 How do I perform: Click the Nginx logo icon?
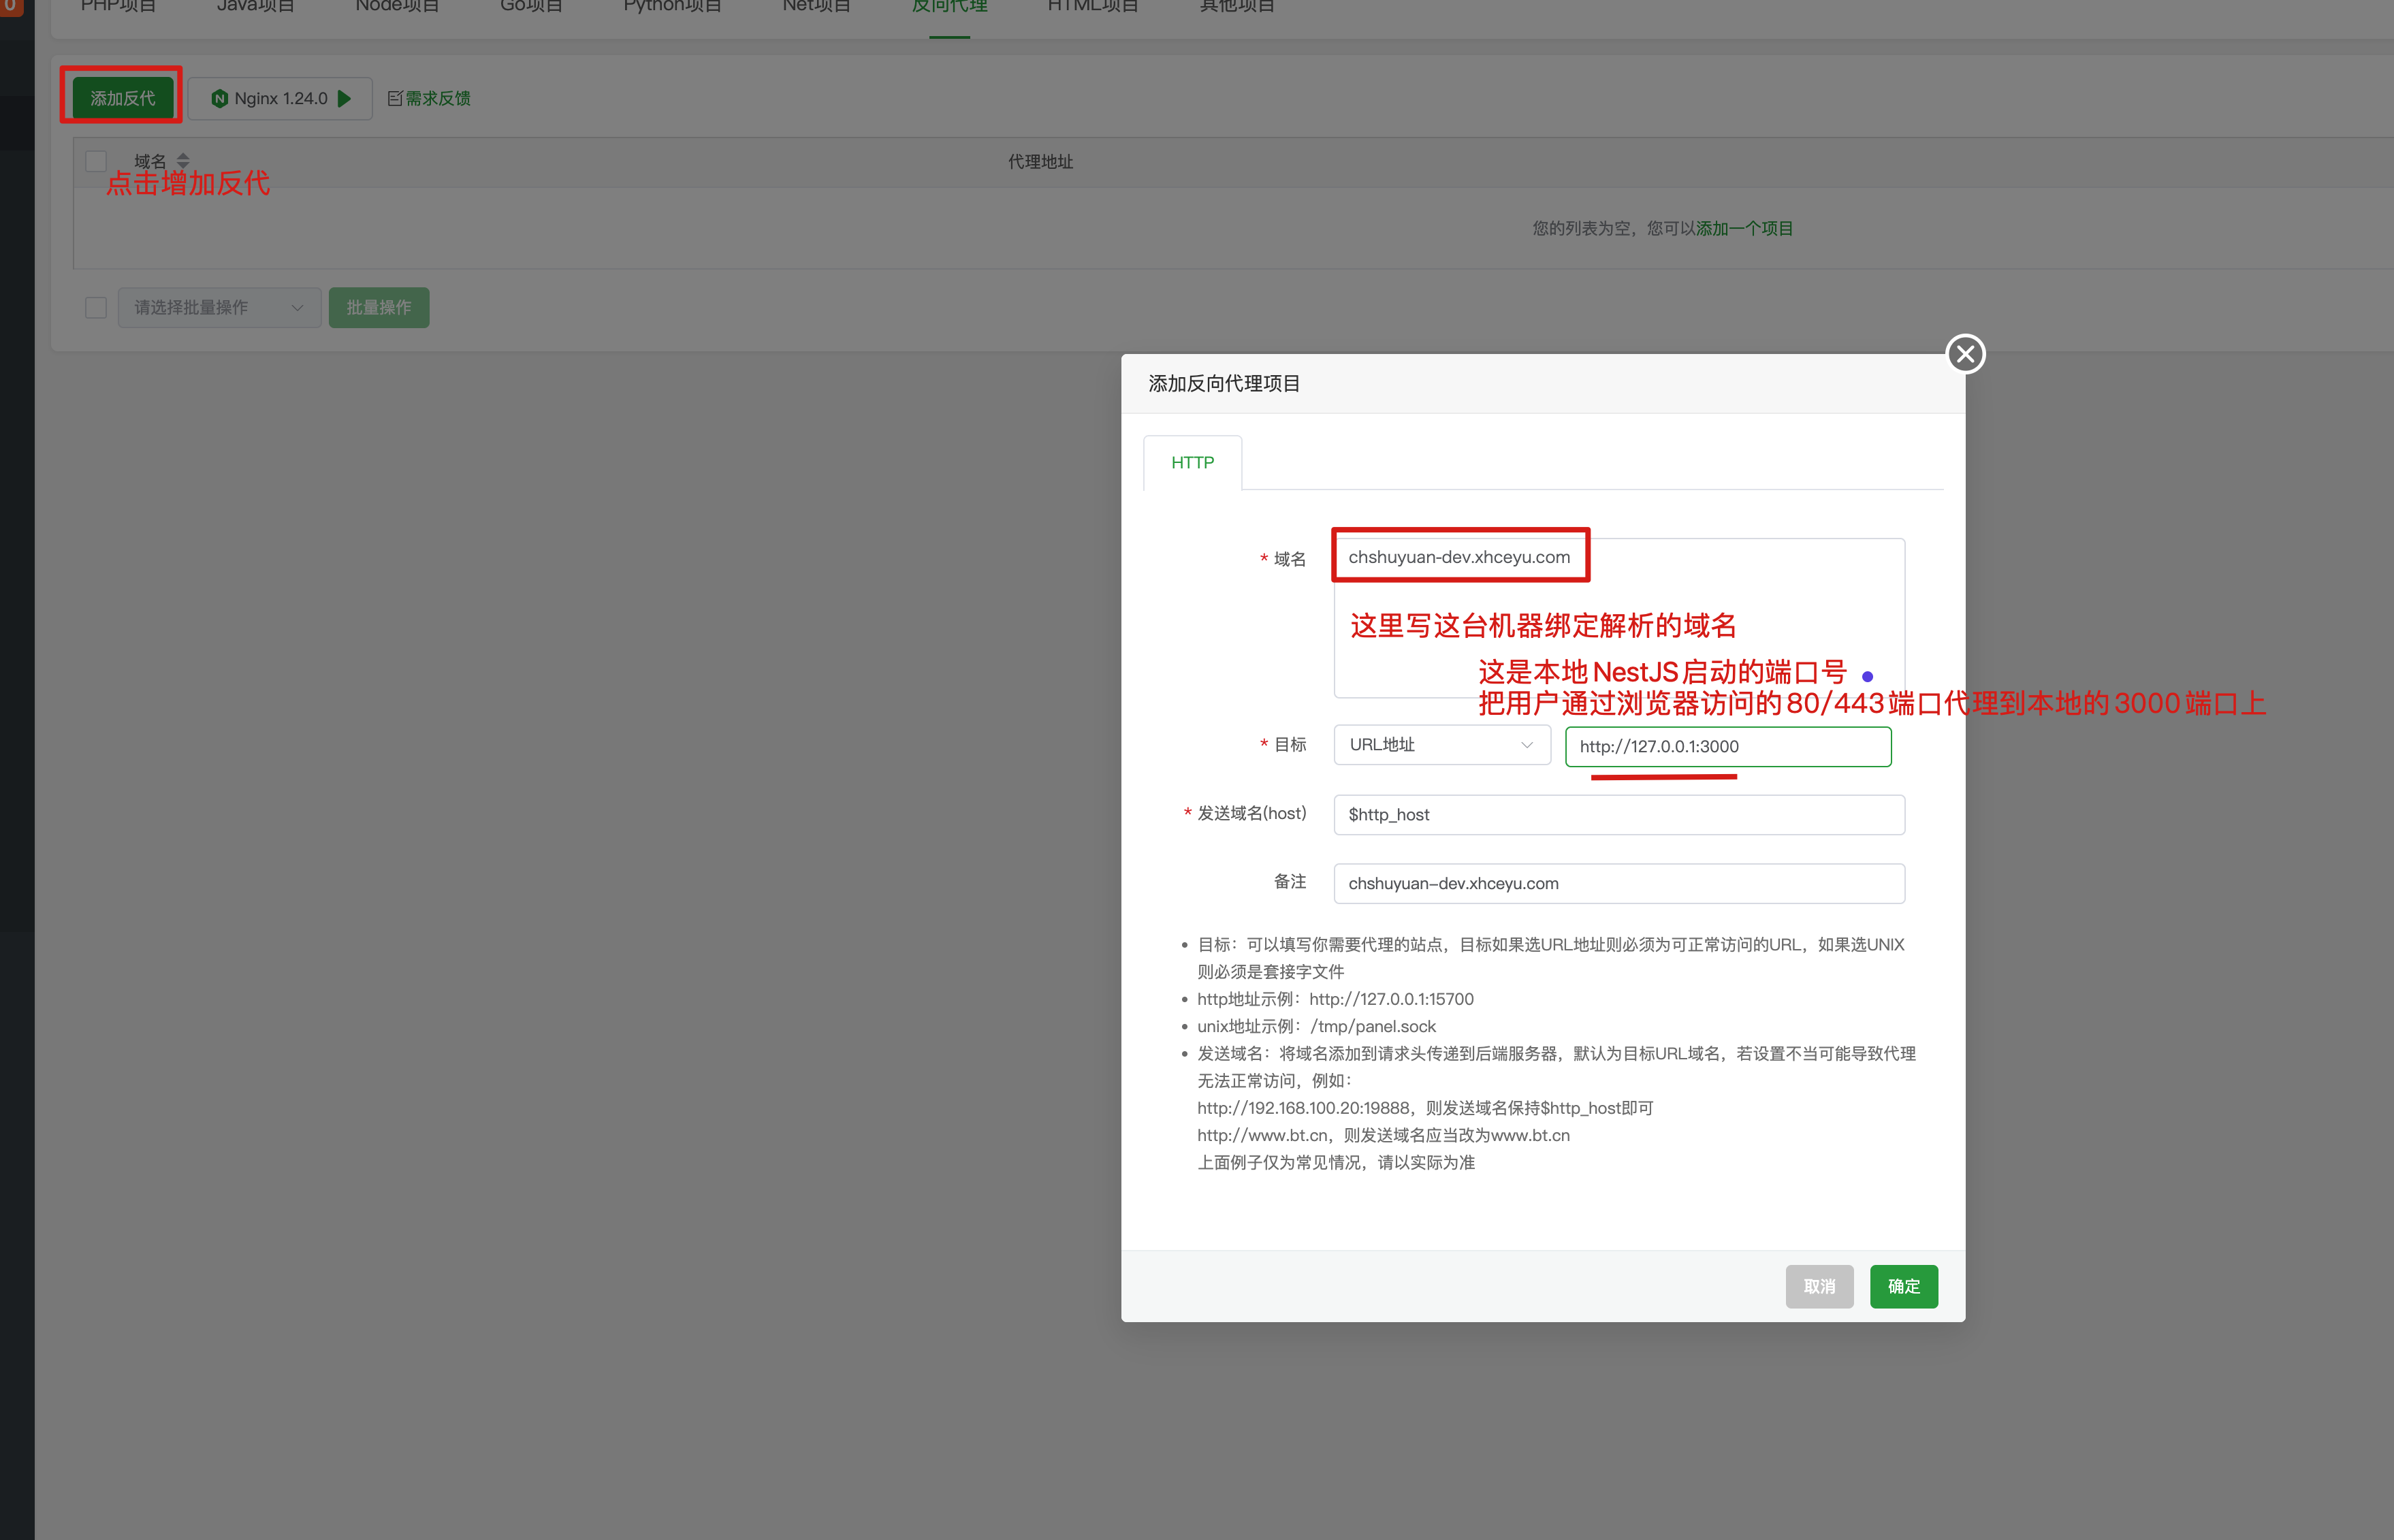click(x=219, y=98)
